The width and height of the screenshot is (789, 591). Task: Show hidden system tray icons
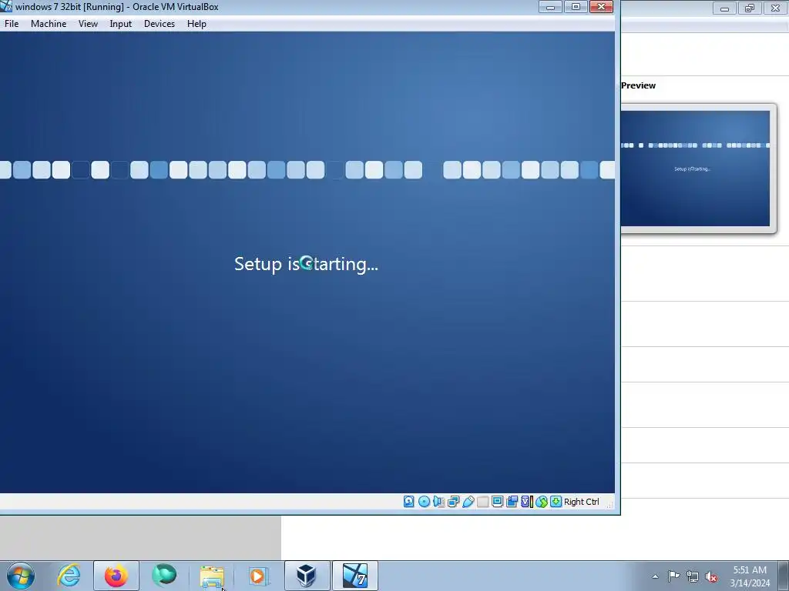[655, 576]
